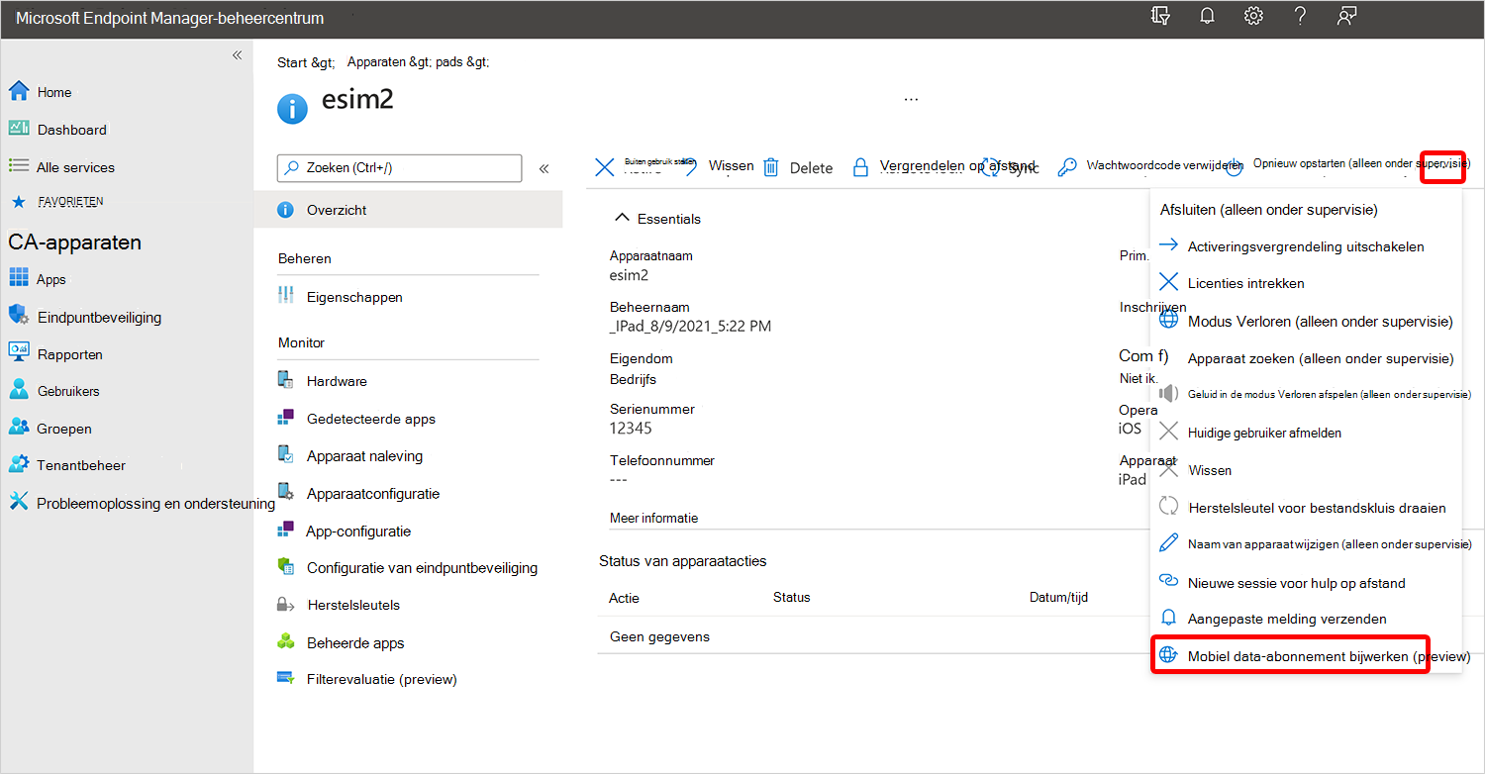Select Naam van apparaat wijzigen

[x=1330, y=544]
